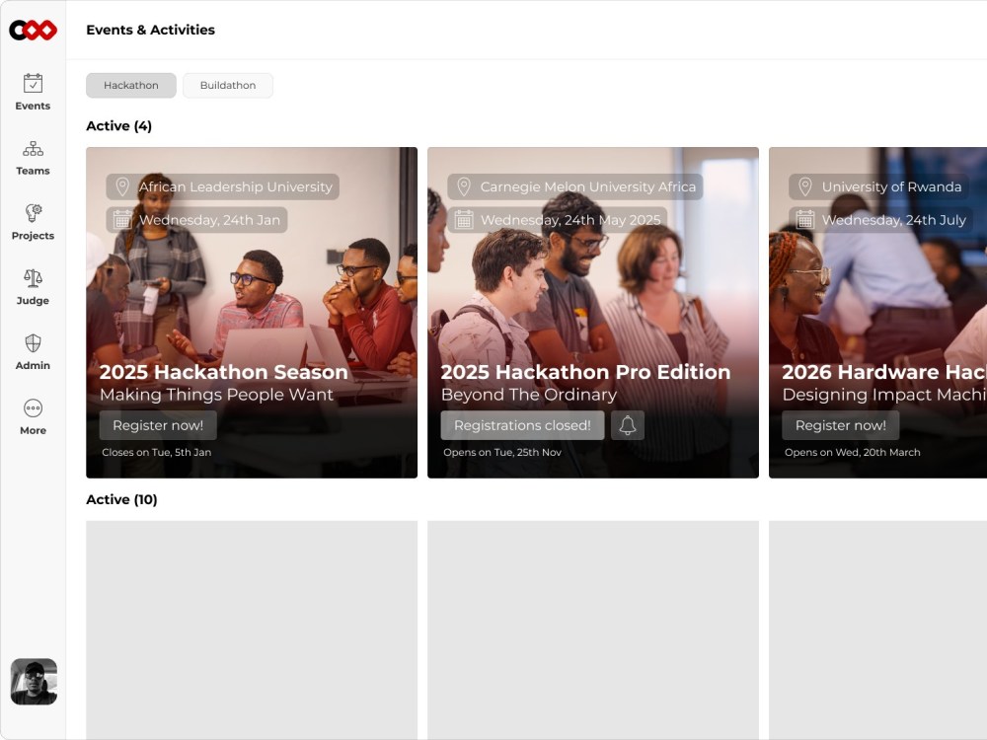This screenshot has width=987, height=740.
Task: Click Register now on 2025 Hackathon Season
Action: (x=158, y=425)
